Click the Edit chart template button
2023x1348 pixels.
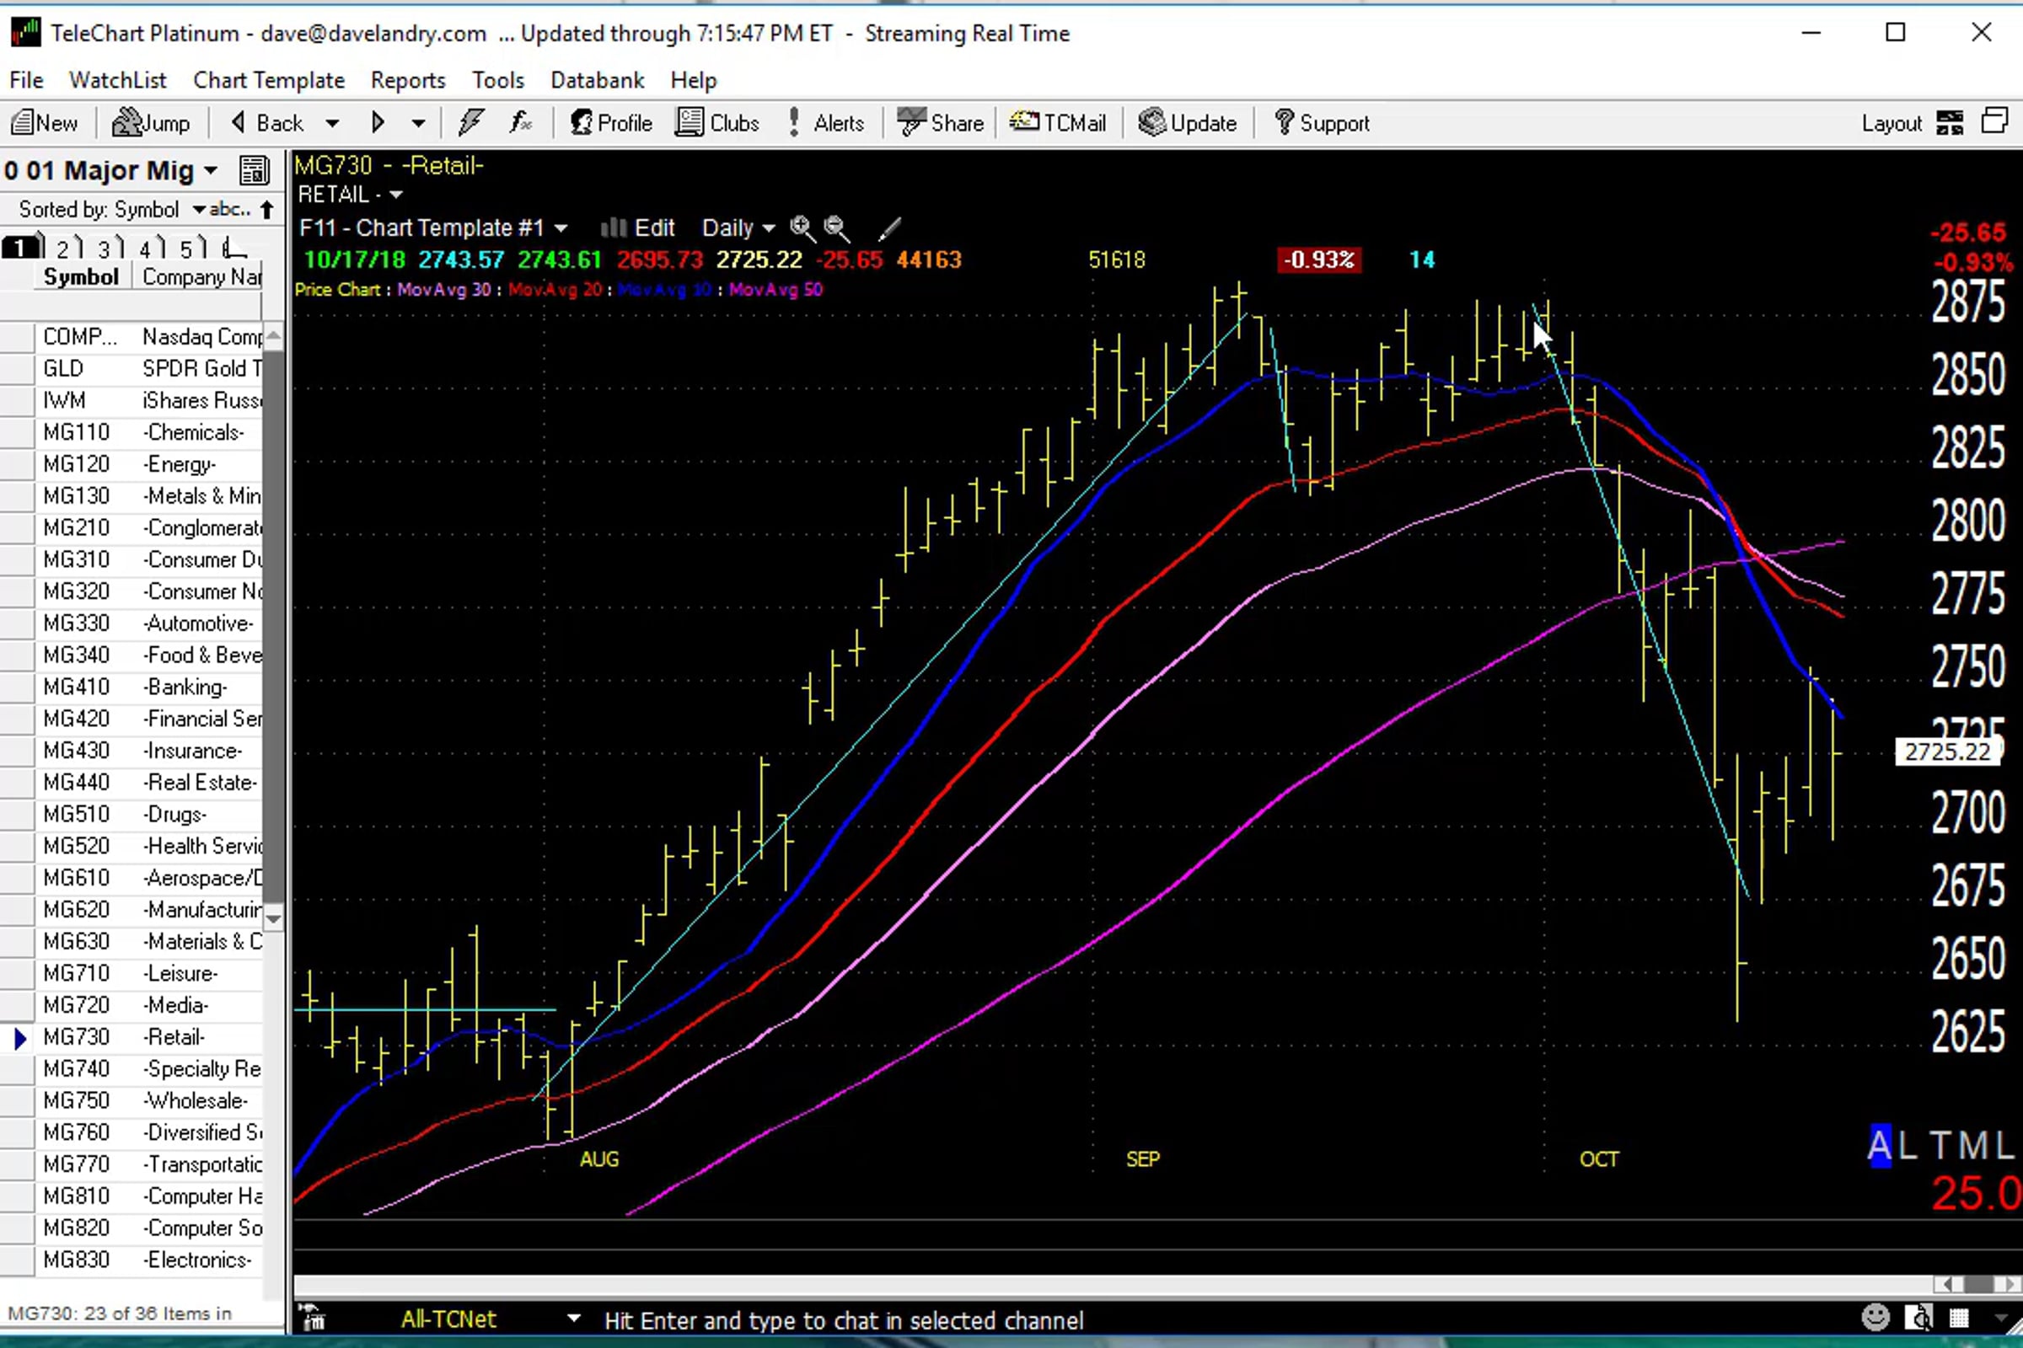[637, 227]
